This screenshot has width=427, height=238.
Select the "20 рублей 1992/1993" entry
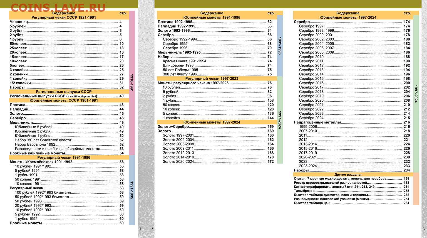(69, 206)
